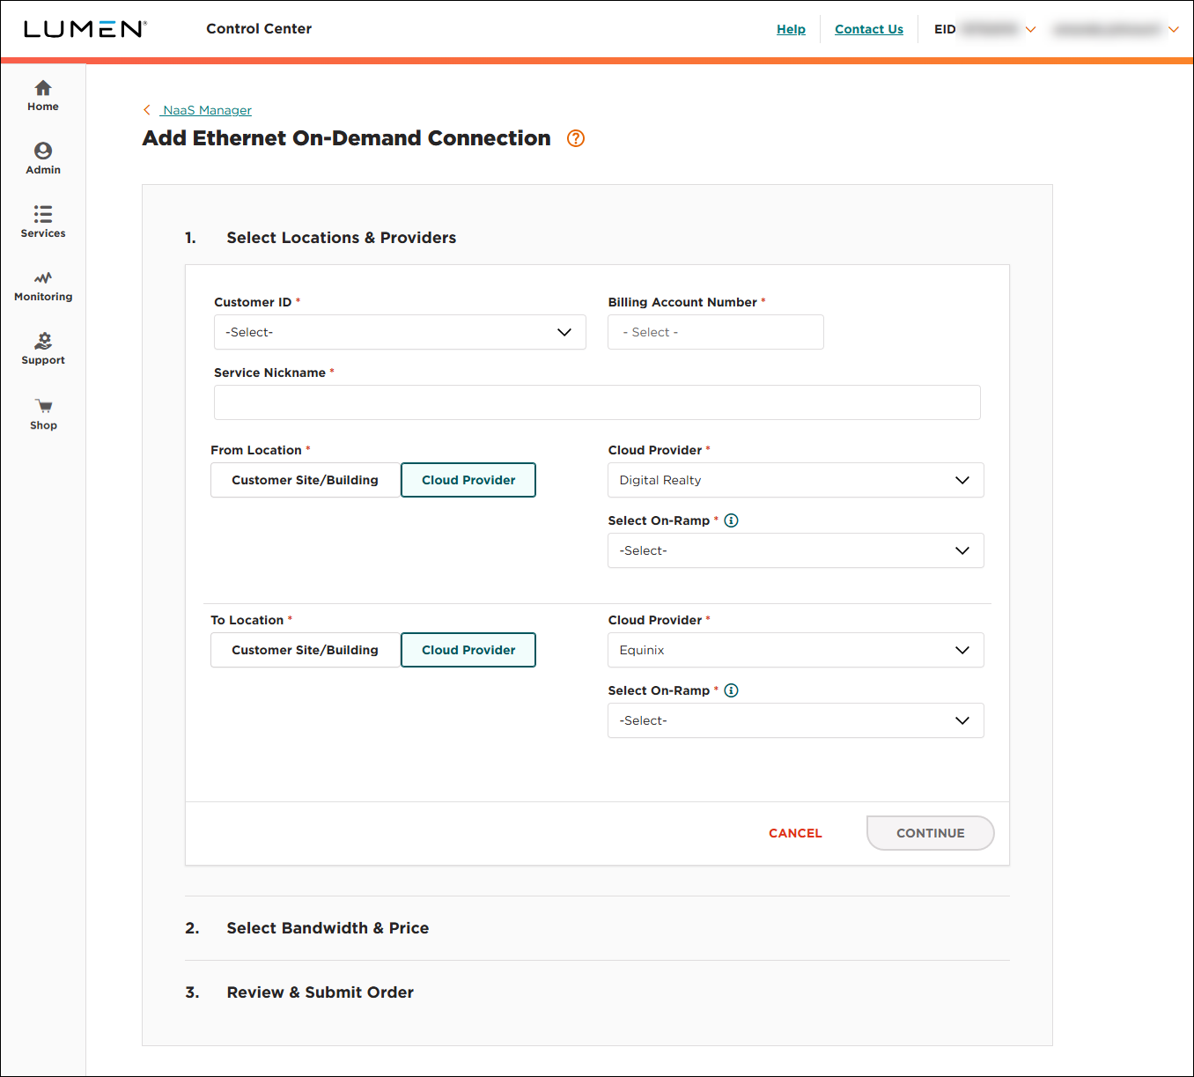
Task: Open Equinix cloud provider dropdown
Action: point(796,650)
